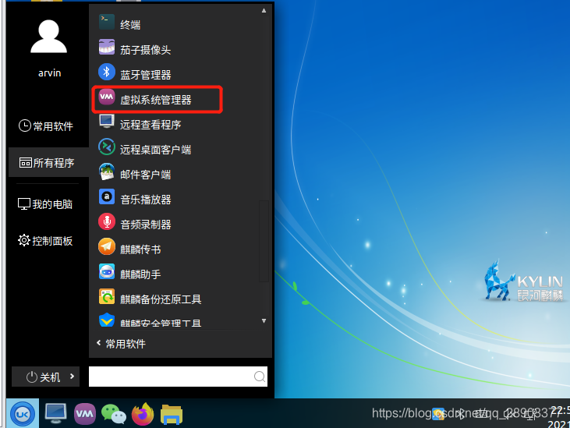Screen dimensions: 570x428
Task: Open file manager from the taskbar
Action: coord(172,415)
